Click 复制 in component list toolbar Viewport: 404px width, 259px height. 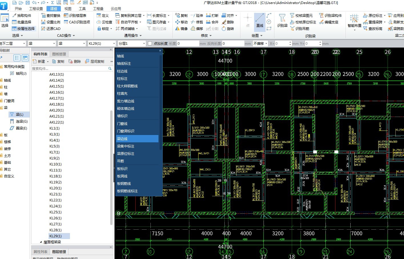point(58,61)
